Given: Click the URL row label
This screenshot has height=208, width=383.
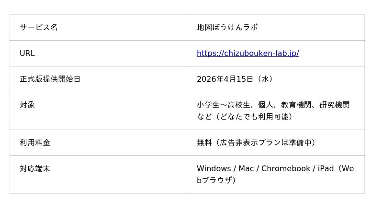Looking at the screenshot, I should click(x=27, y=54).
